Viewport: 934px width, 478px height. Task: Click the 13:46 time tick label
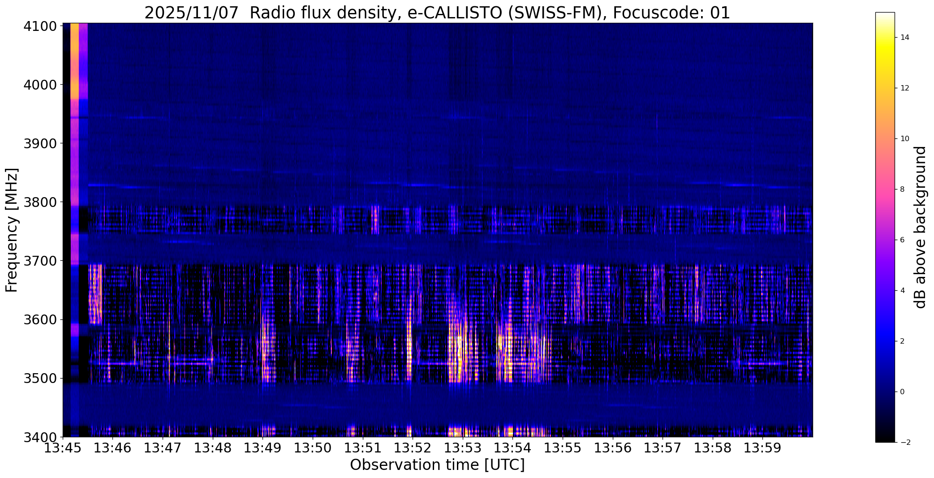point(113,448)
